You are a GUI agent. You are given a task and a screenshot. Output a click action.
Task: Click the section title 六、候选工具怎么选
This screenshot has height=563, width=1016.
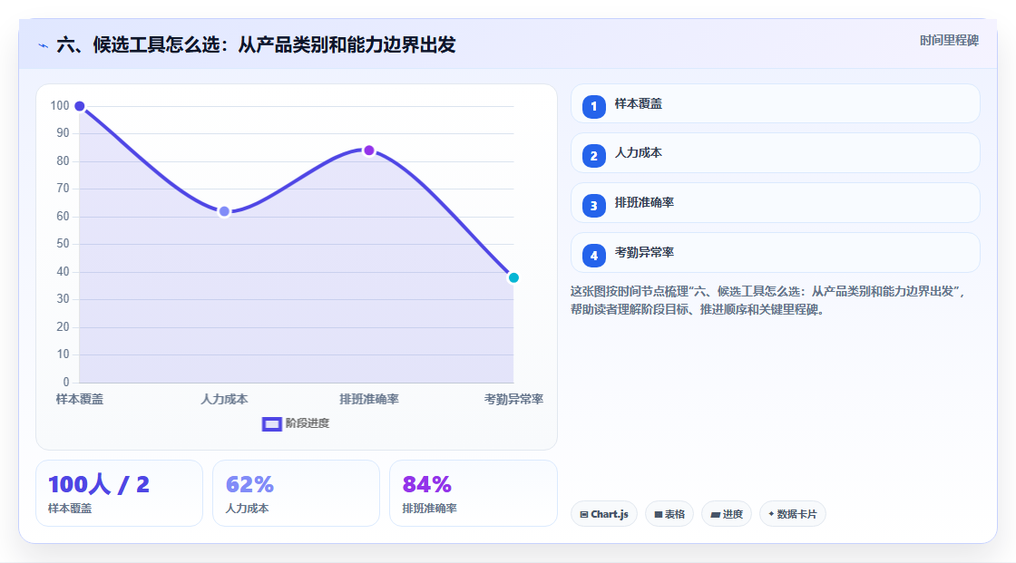point(256,44)
